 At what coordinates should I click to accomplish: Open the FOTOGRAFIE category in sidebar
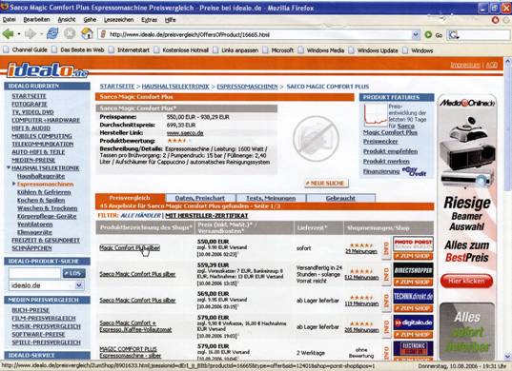(30, 104)
